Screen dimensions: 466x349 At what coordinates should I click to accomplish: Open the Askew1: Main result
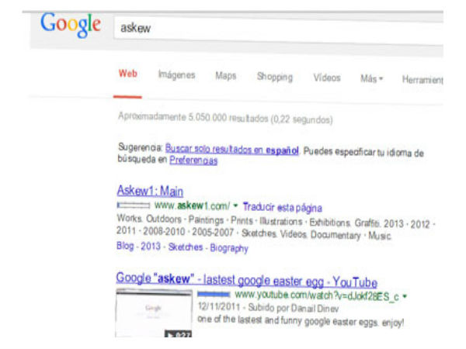pos(150,191)
